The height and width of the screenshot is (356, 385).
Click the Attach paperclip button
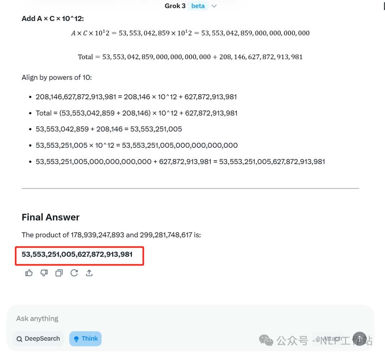[328, 339]
